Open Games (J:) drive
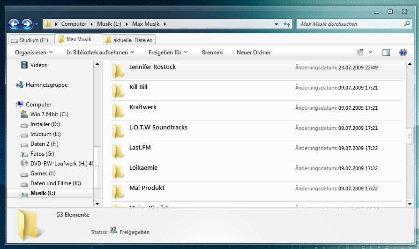Screen dimensions: 419x249 coord(43,174)
